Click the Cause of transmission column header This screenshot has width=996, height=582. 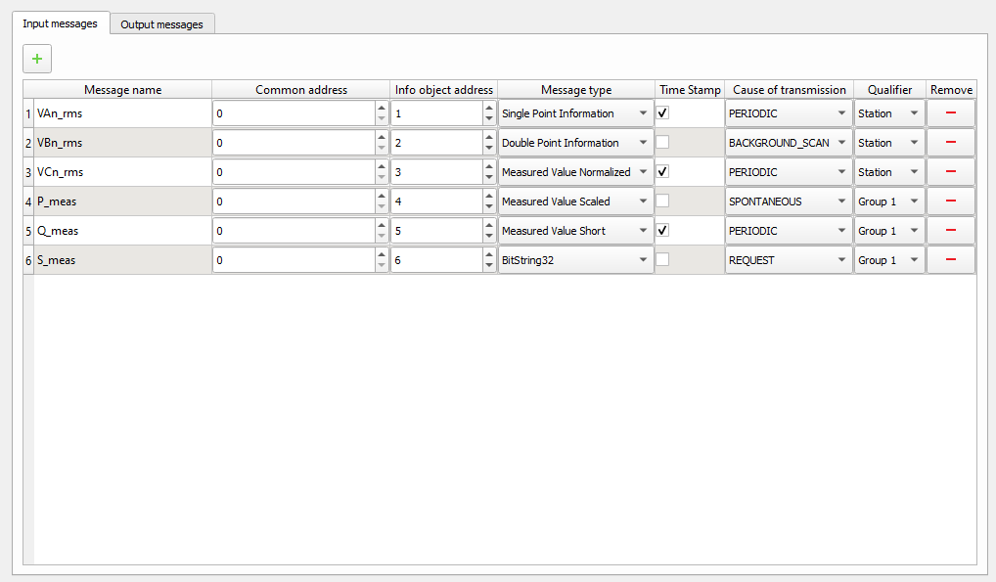[x=789, y=90]
